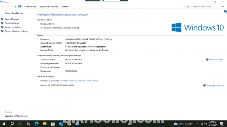
Task: Expand the address bar history dropdown
Action: (184, 7)
